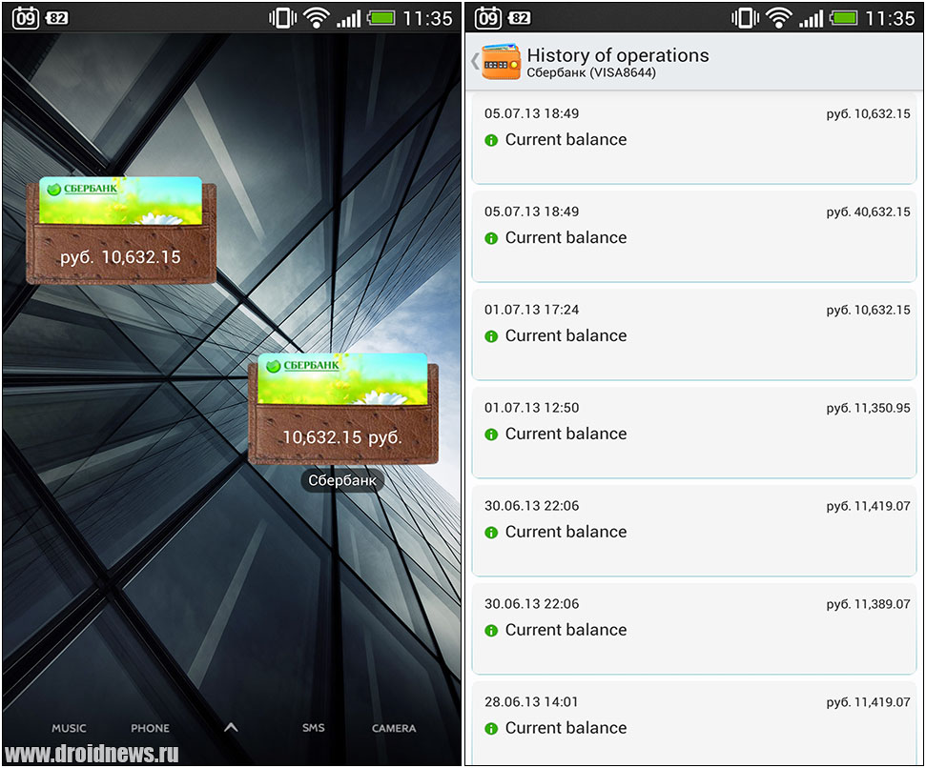This screenshot has height=768, width=926.
Task: Tap the History of operations title
Action: (x=618, y=55)
